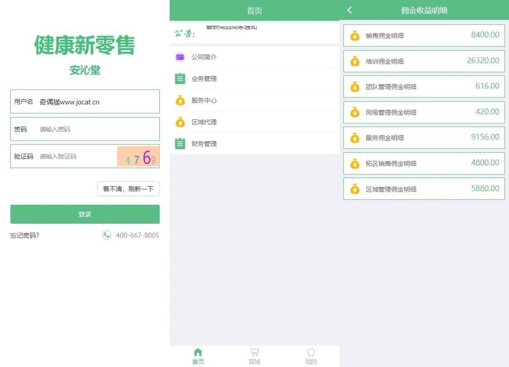Click the shopping cart icon in the bottom bar
The height and width of the screenshot is (367, 509).
pyautogui.click(x=254, y=352)
